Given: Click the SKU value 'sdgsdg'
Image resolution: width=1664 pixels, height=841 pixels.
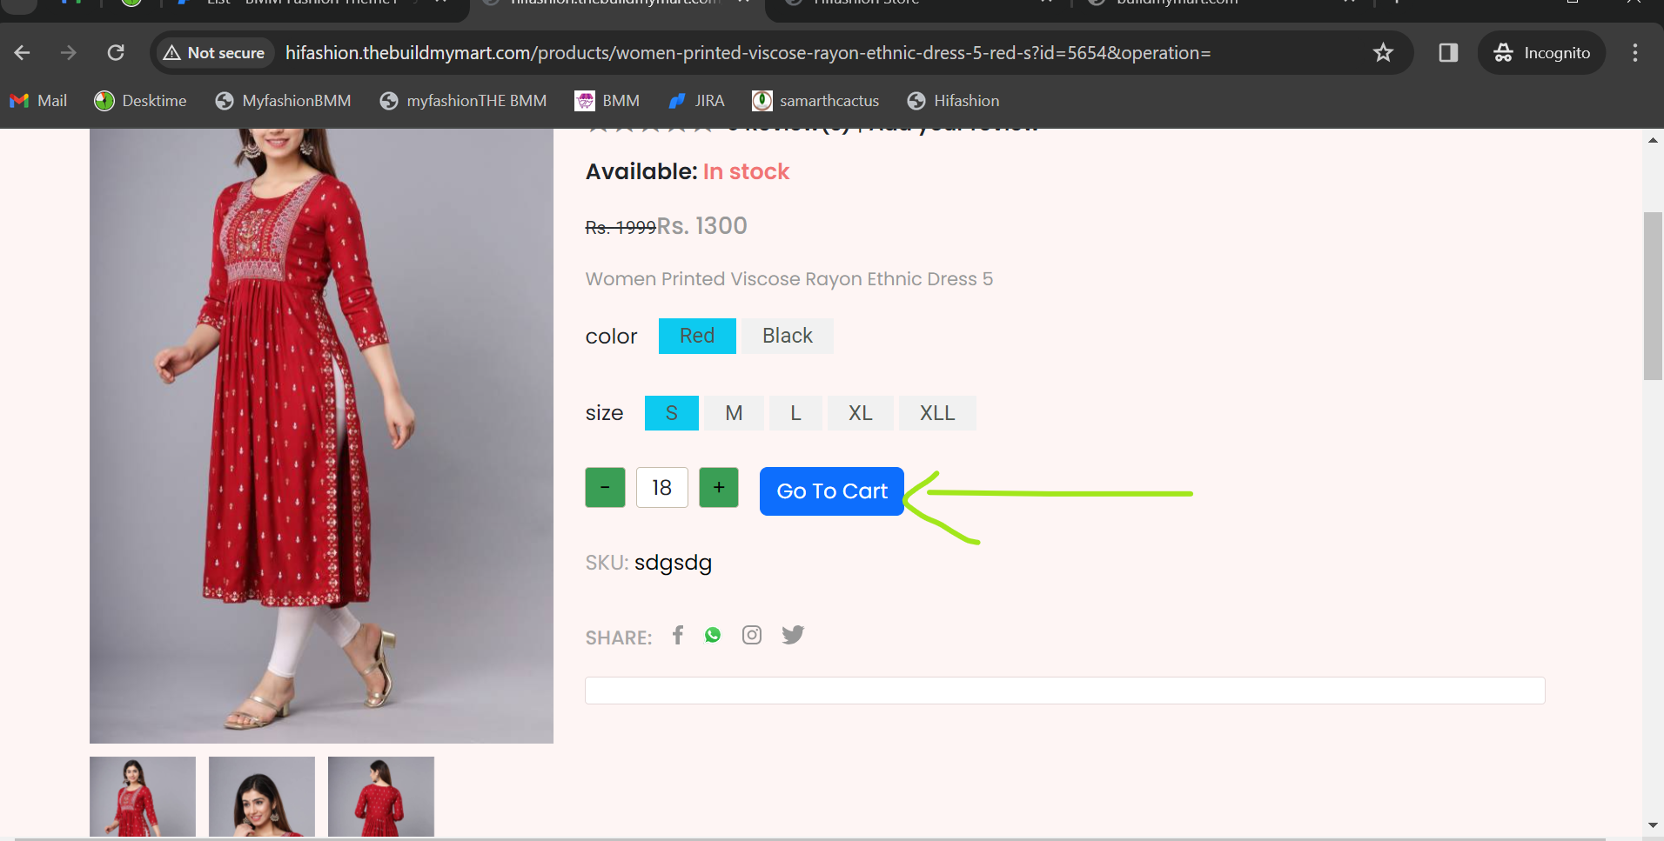Looking at the screenshot, I should (x=673, y=563).
